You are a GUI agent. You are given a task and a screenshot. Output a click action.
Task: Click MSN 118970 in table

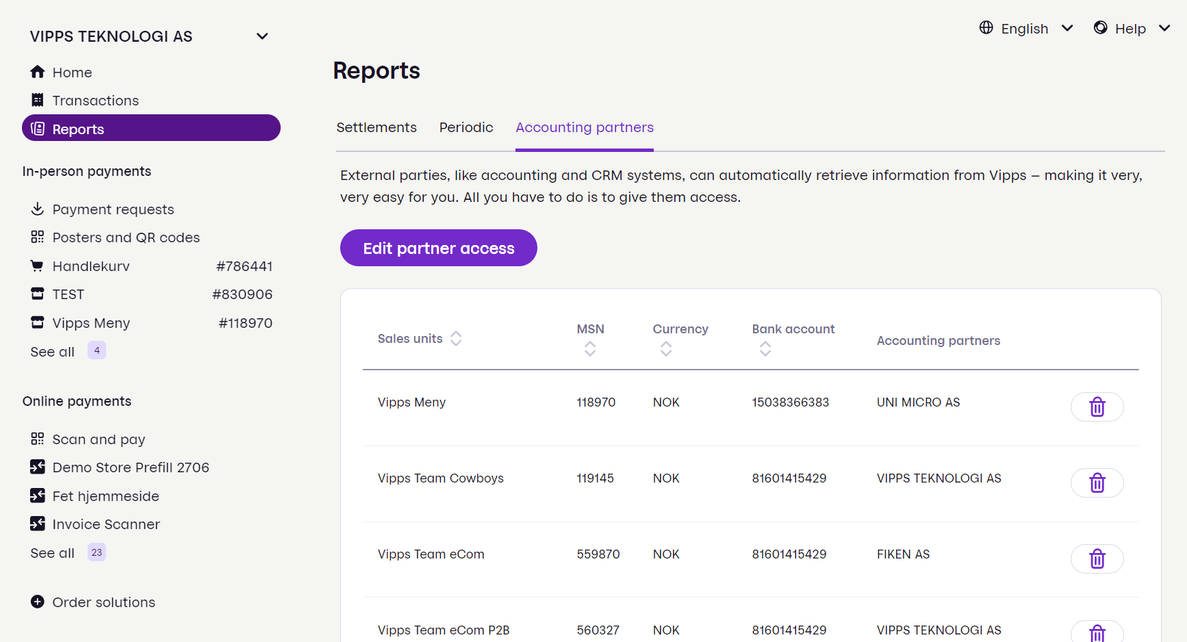click(x=596, y=402)
